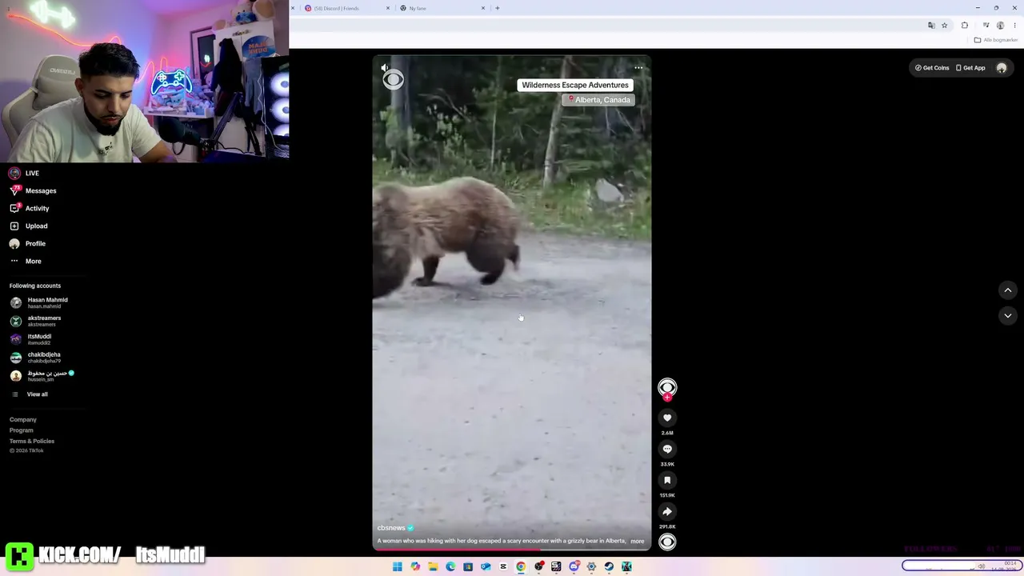The width and height of the screenshot is (1024, 576).
Task: Expand video caption with more
Action: (x=637, y=541)
